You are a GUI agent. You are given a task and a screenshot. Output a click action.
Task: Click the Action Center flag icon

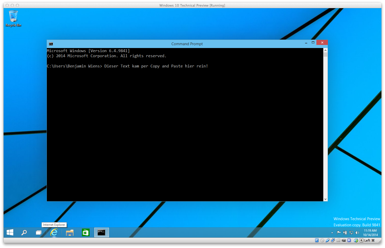(x=339, y=233)
